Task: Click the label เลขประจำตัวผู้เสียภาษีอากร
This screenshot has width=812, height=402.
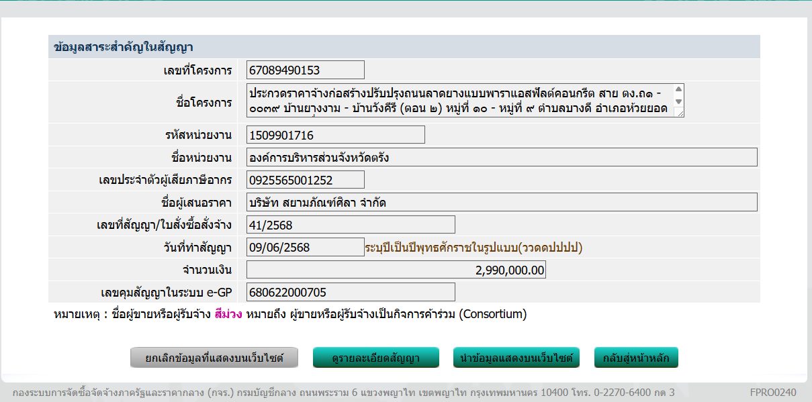Action: (165, 181)
